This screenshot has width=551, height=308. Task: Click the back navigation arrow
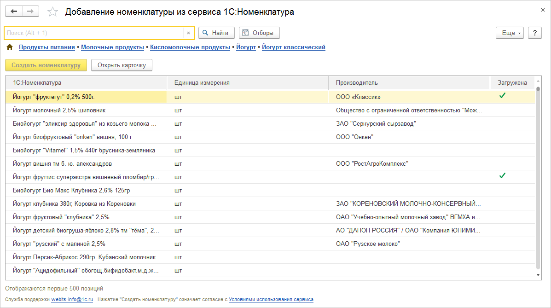tap(14, 12)
